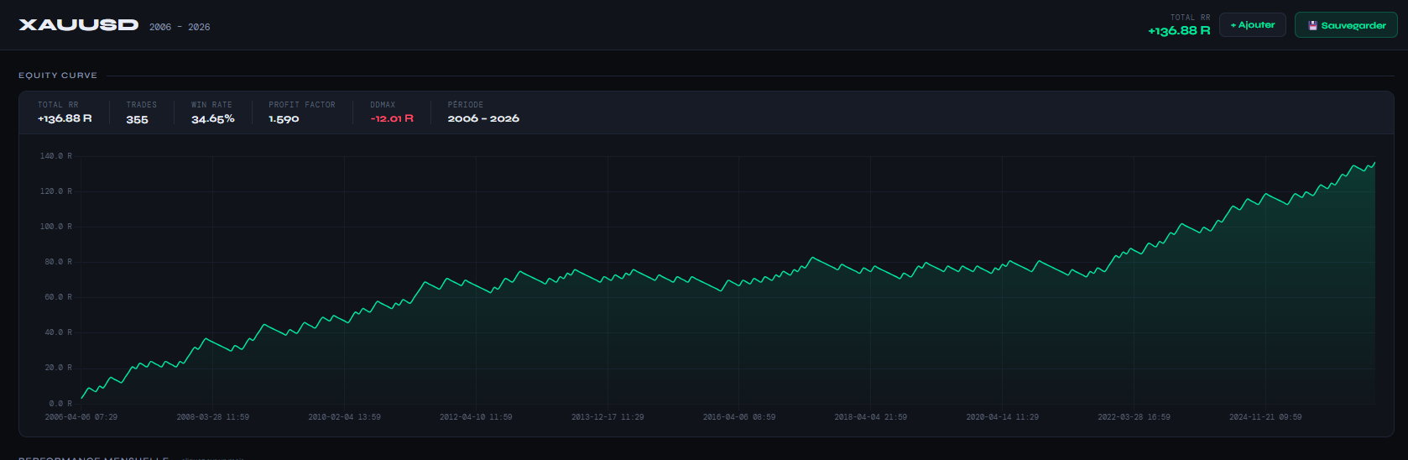Image resolution: width=1408 pixels, height=460 pixels.
Task: Click the 2016-04-06 08:59 date label
Action: click(739, 417)
